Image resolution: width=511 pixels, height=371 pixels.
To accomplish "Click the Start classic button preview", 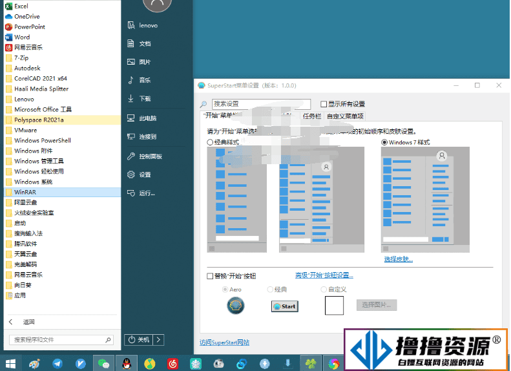I will [285, 306].
